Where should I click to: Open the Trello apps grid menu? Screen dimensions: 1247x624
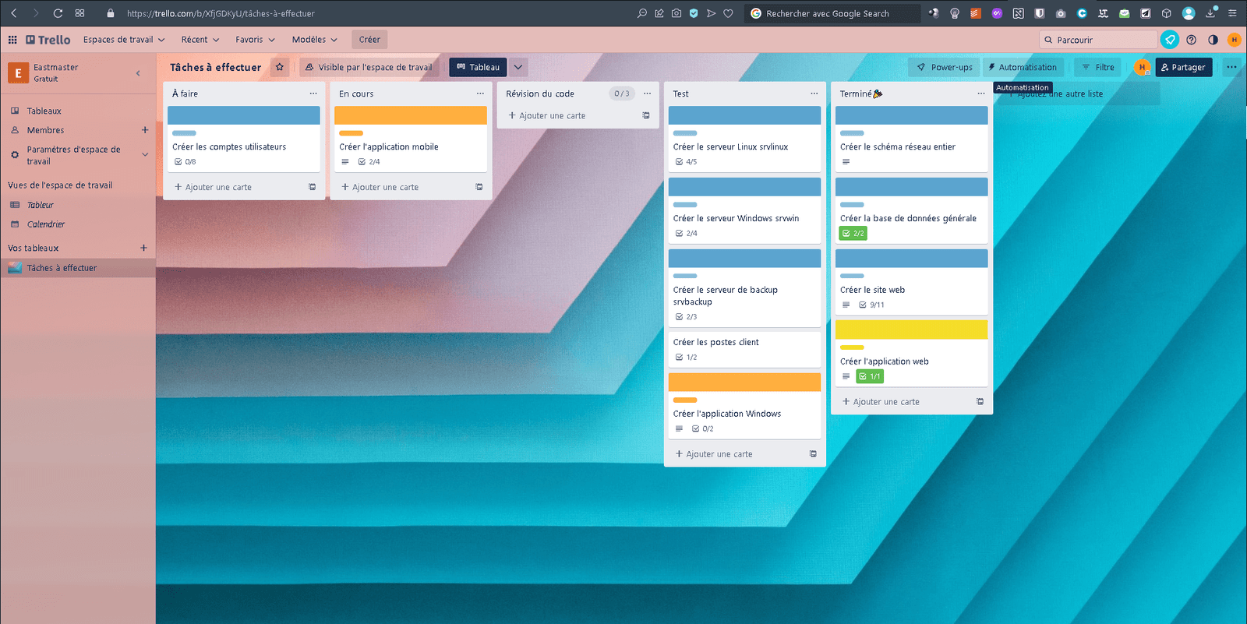click(12, 40)
